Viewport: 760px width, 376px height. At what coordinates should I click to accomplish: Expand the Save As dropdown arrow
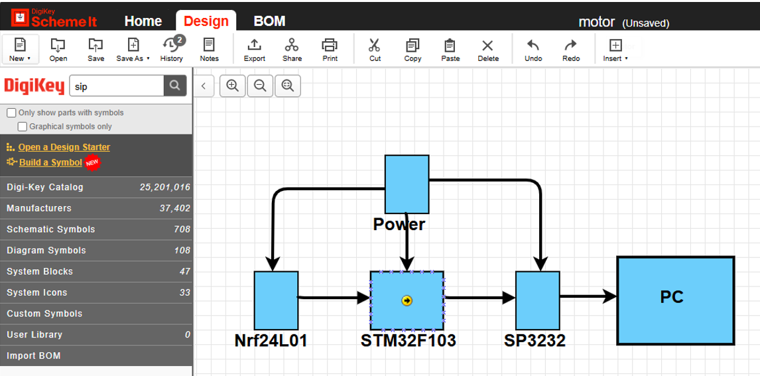(x=148, y=58)
